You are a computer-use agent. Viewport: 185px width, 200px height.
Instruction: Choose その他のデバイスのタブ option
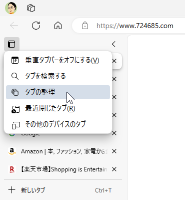pos(58,124)
